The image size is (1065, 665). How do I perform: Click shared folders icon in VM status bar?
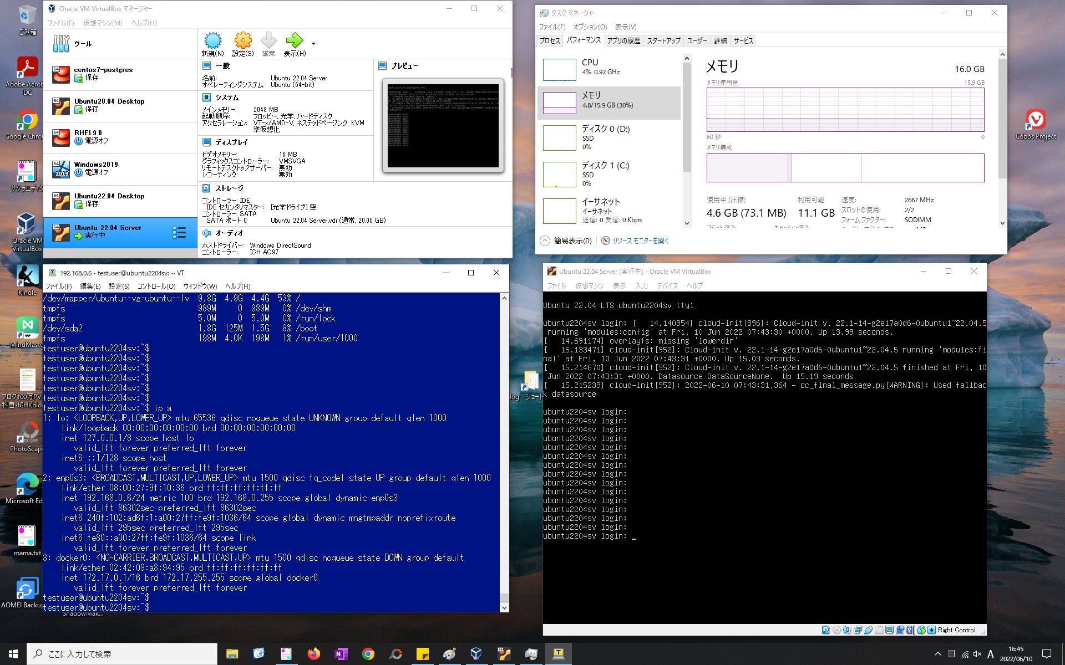click(x=879, y=630)
